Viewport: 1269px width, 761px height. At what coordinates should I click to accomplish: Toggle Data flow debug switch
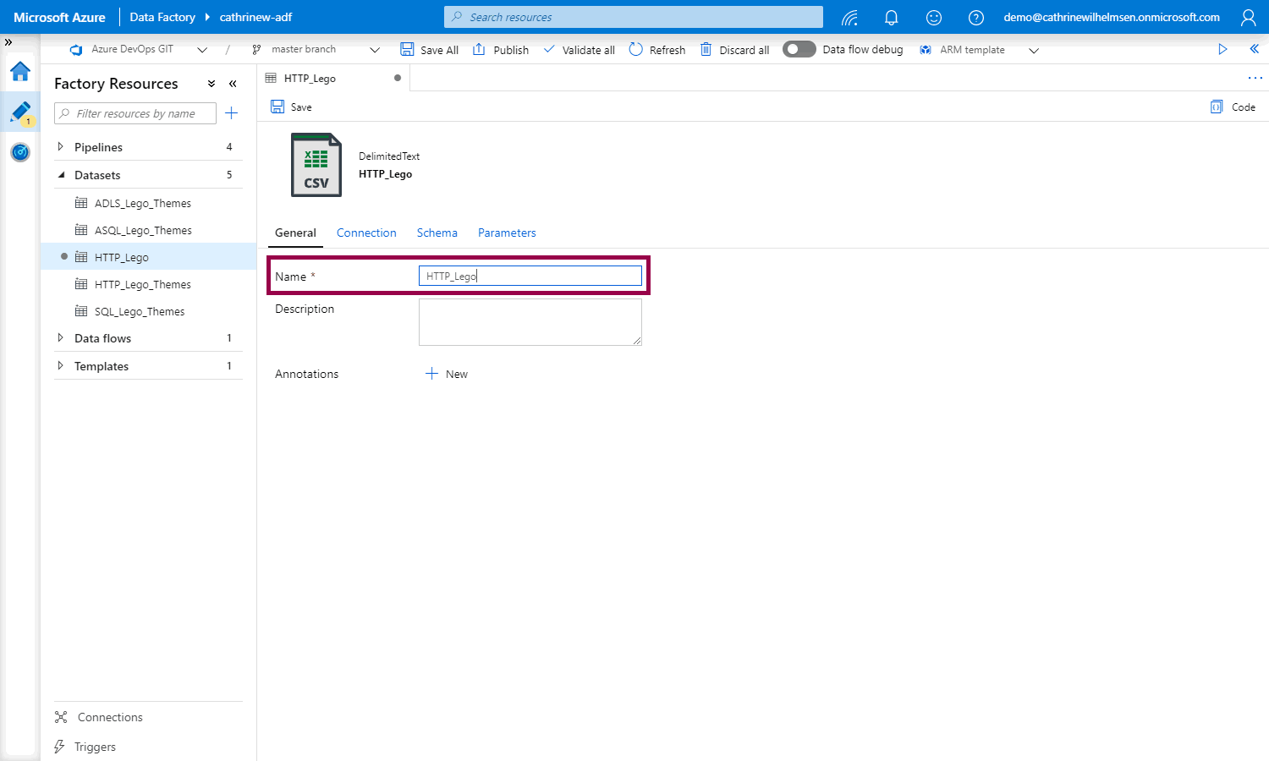click(799, 50)
